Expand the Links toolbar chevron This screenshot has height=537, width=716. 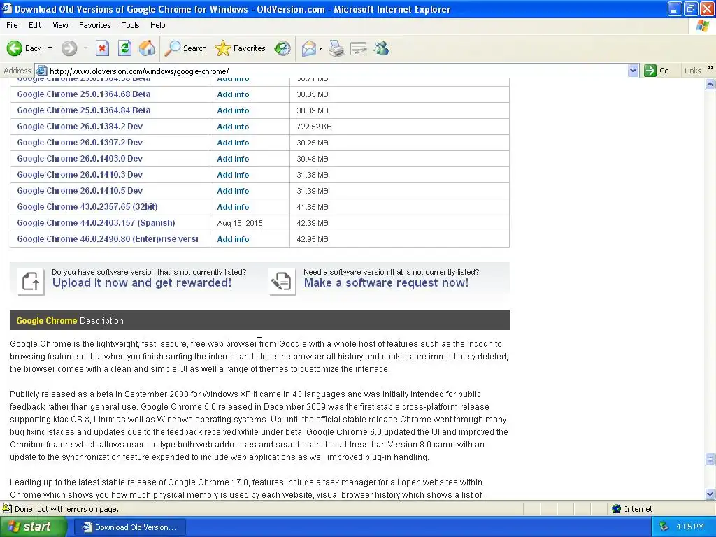[x=710, y=68]
